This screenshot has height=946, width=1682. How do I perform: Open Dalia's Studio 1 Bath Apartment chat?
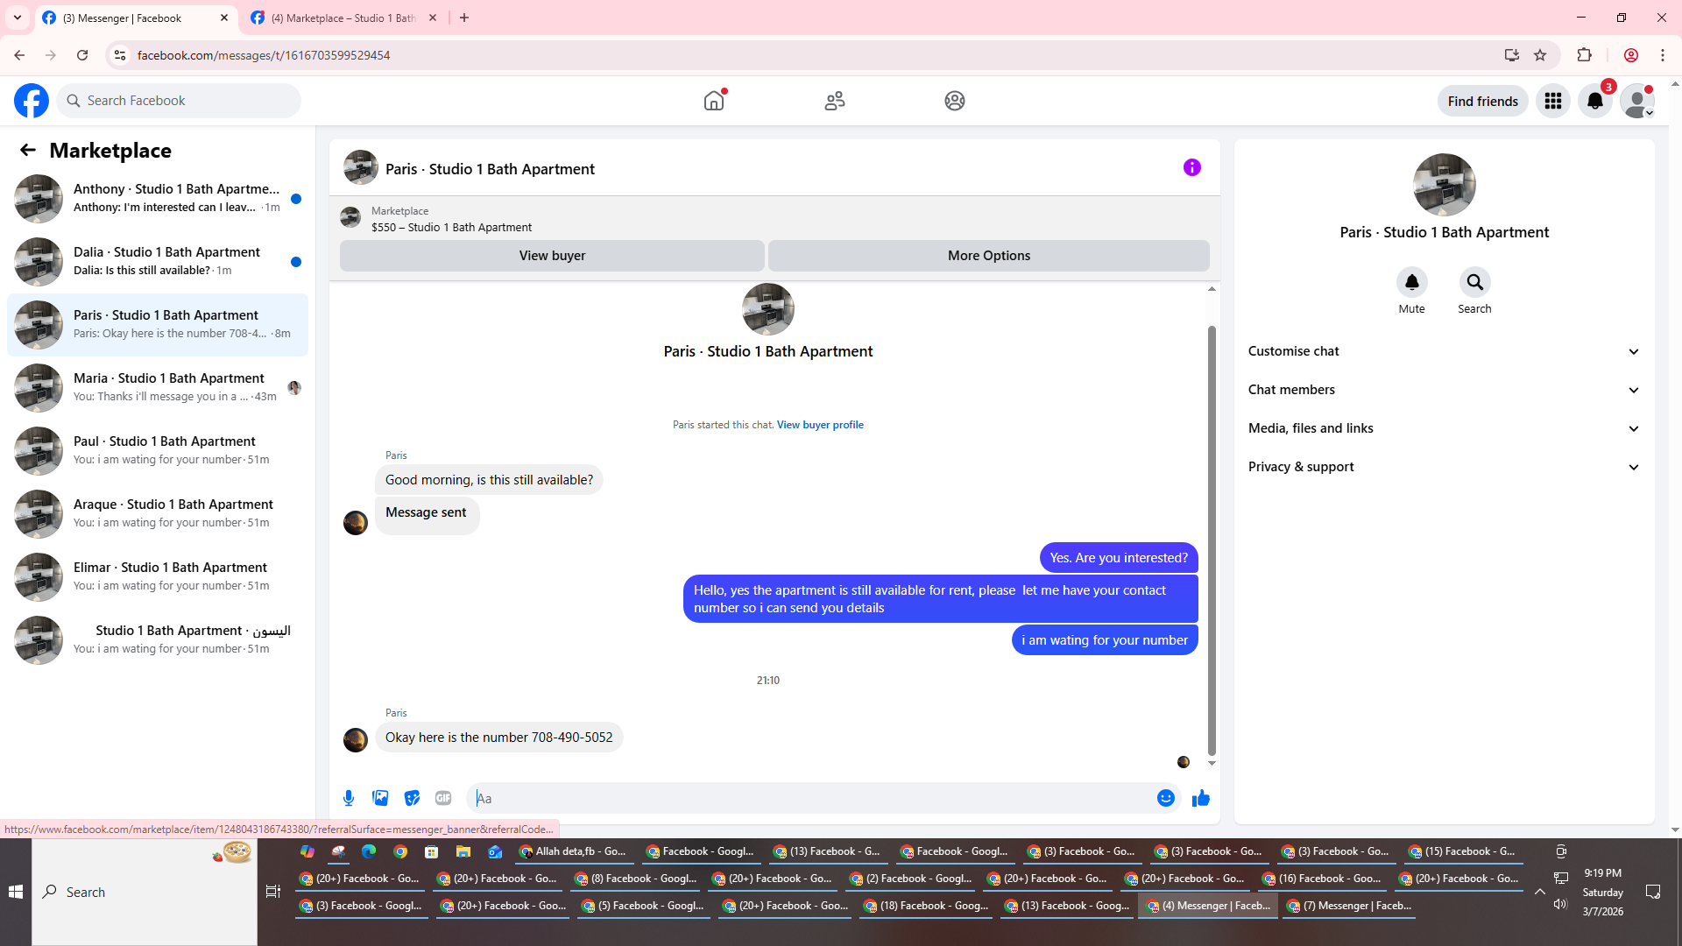[158, 262]
